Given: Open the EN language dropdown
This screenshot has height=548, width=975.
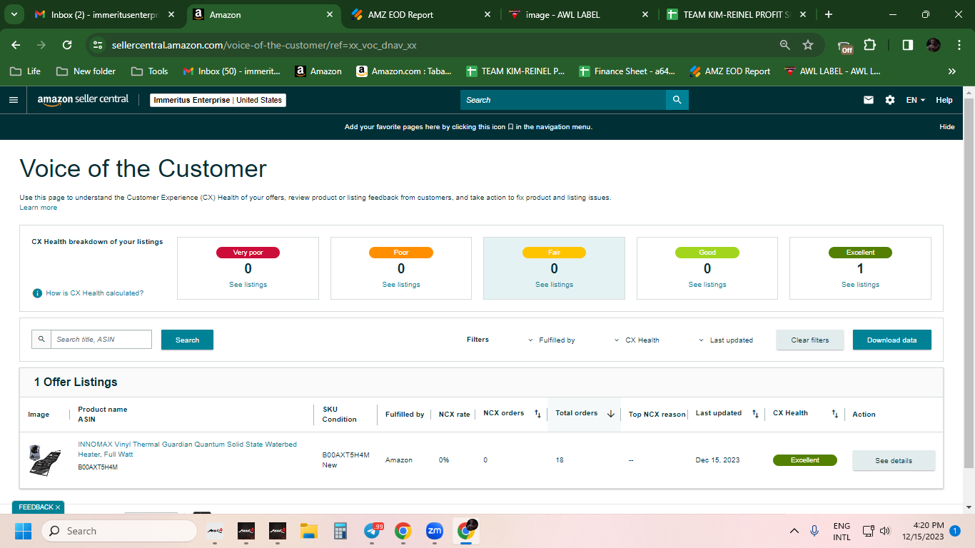Looking at the screenshot, I should (x=916, y=100).
